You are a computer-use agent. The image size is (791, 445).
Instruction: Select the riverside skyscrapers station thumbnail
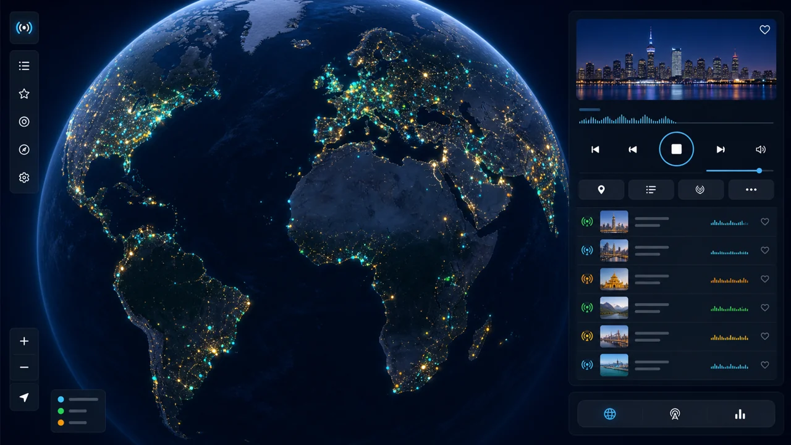tap(614, 250)
